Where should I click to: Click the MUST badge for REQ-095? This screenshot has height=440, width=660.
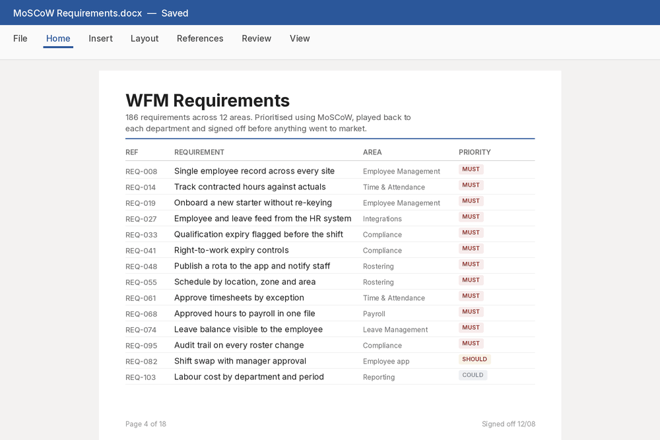[x=471, y=344]
